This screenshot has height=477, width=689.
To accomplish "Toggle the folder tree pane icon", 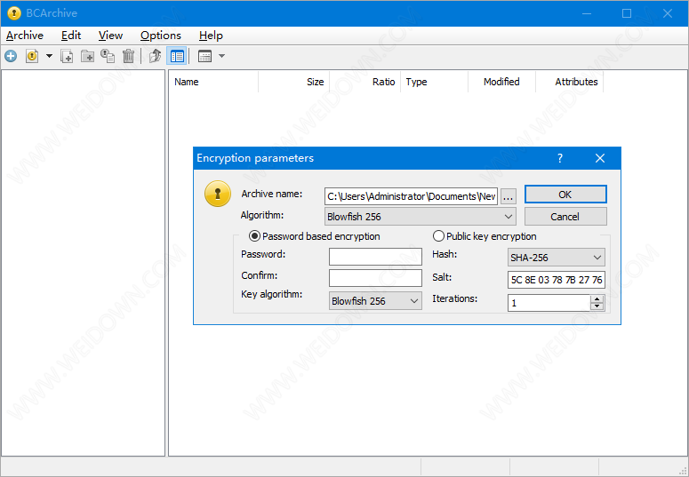I will click(x=177, y=56).
